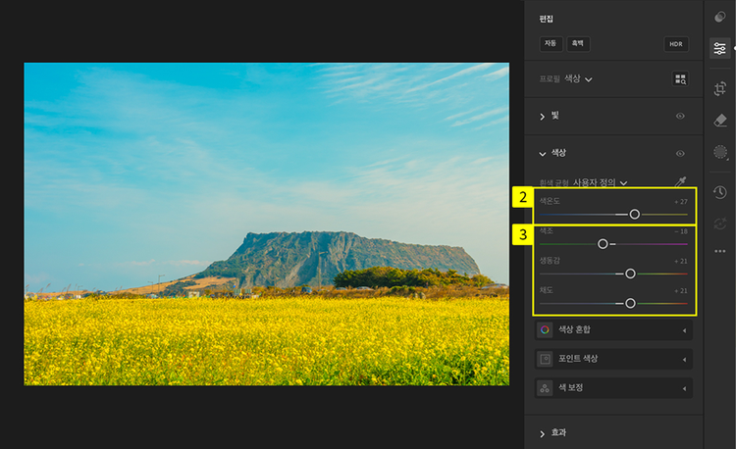Click the 생동감 slider handle

[630, 274]
